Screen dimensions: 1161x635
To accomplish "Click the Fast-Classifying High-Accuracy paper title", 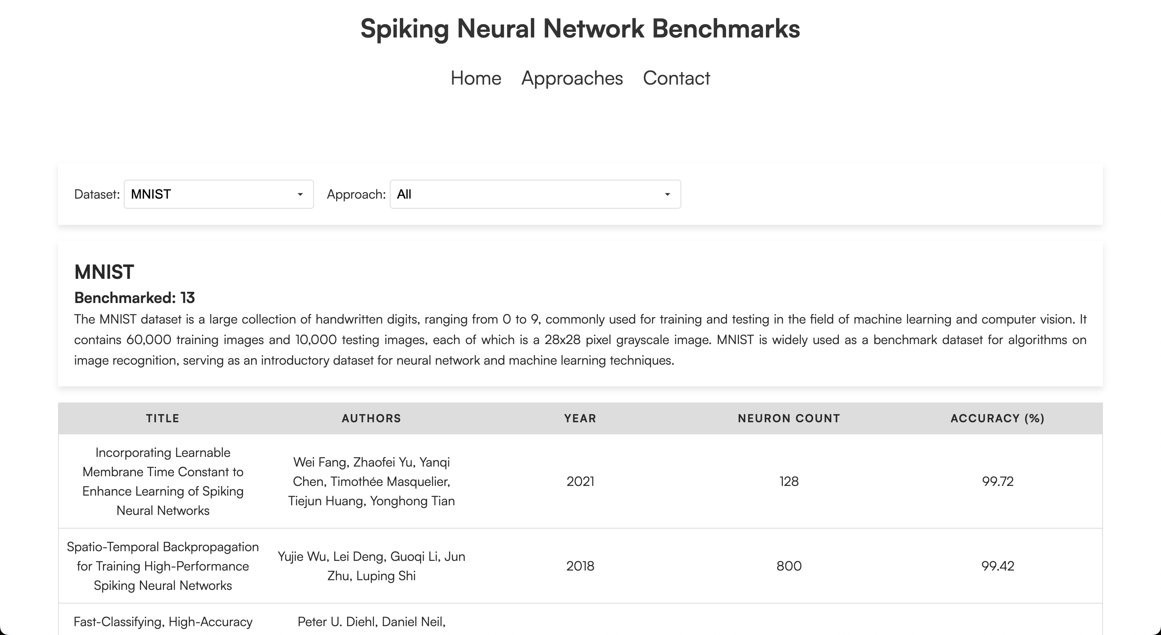I will coord(162,621).
